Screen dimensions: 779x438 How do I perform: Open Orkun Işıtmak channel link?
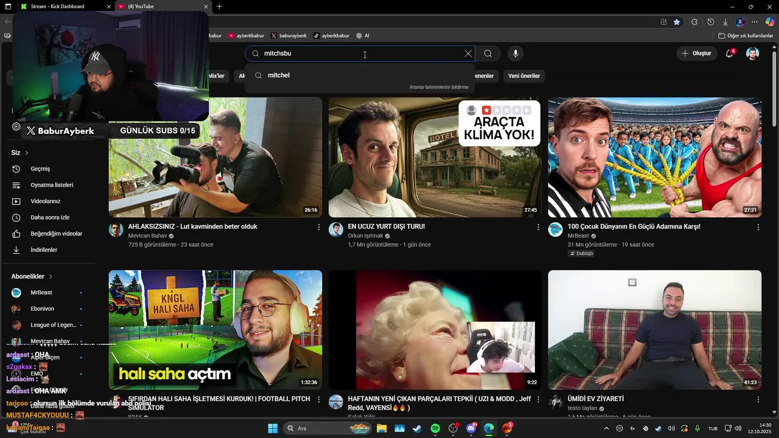[x=365, y=235]
